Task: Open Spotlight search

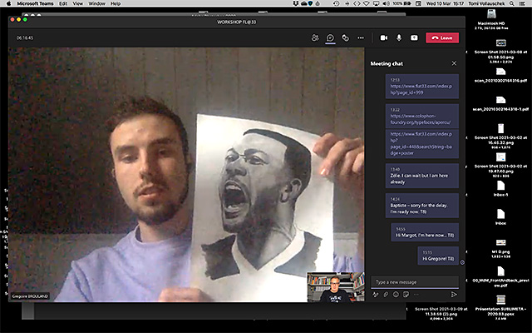Action: coord(512,3)
